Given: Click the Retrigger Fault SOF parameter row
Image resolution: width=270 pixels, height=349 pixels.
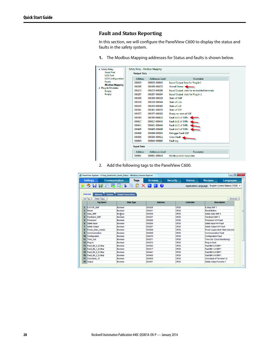Looking at the screenshot, I should click(181, 133).
